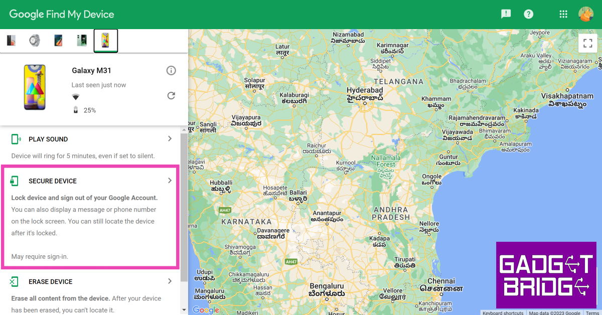The width and height of the screenshot is (602, 315).
Task: Expand the Erase Device chevron arrow
Action: pyautogui.click(x=170, y=281)
